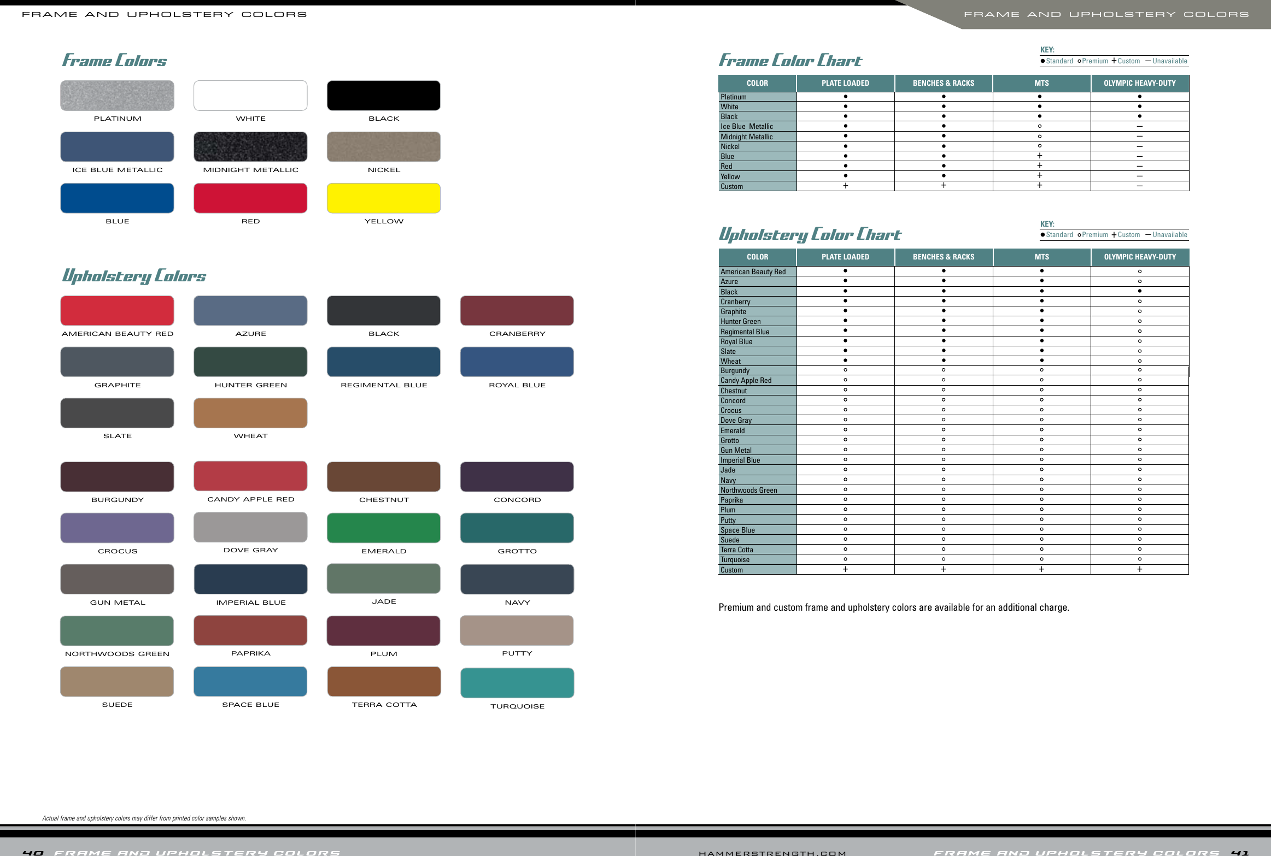Select the Concord upholstery swatch

point(517,477)
